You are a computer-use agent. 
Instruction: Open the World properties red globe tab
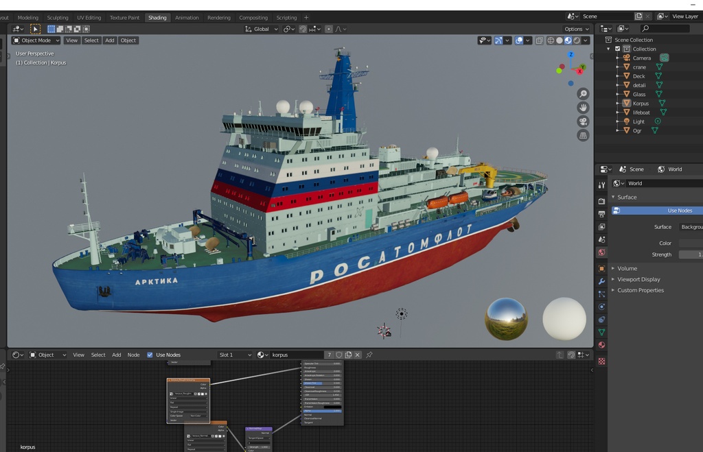[601, 252]
